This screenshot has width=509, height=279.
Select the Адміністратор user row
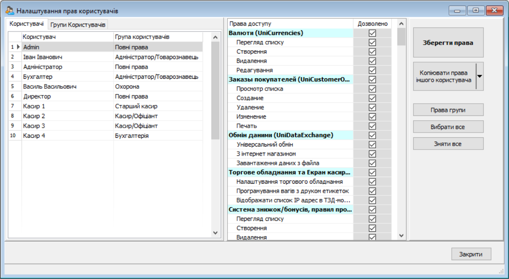pyautogui.click(x=105, y=67)
